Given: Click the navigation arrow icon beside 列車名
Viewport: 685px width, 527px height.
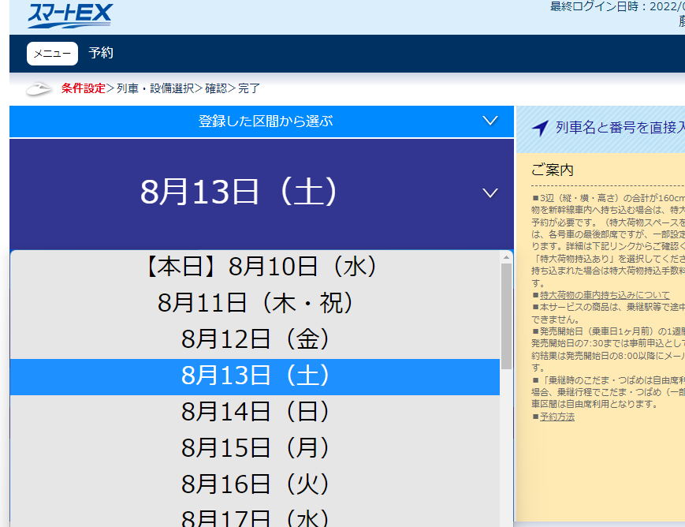Looking at the screenshot, I should (541, 128).
